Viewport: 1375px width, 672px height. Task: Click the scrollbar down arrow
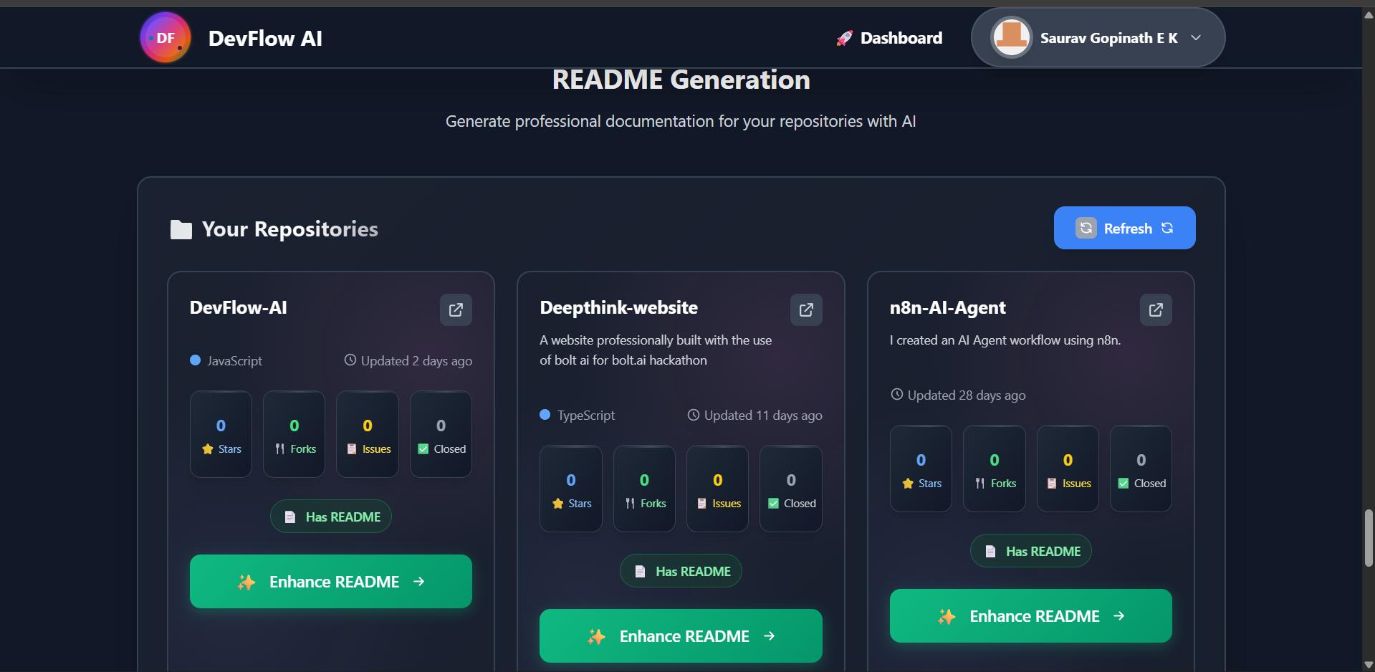(x=1369, y=665)
